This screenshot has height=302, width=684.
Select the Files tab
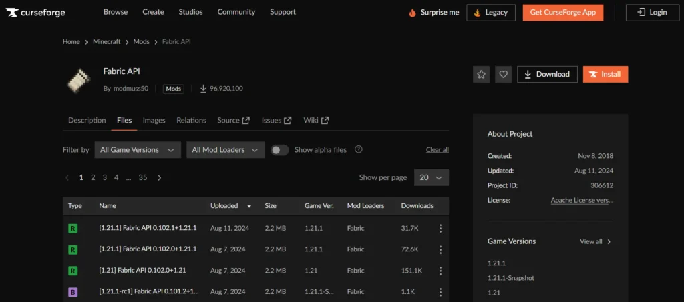click(x=124, y=120)
